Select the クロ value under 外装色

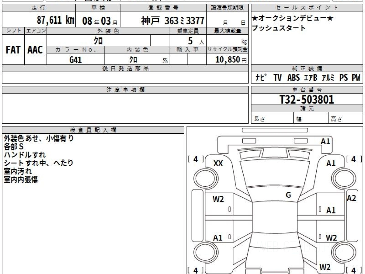(x=98, y=40)
